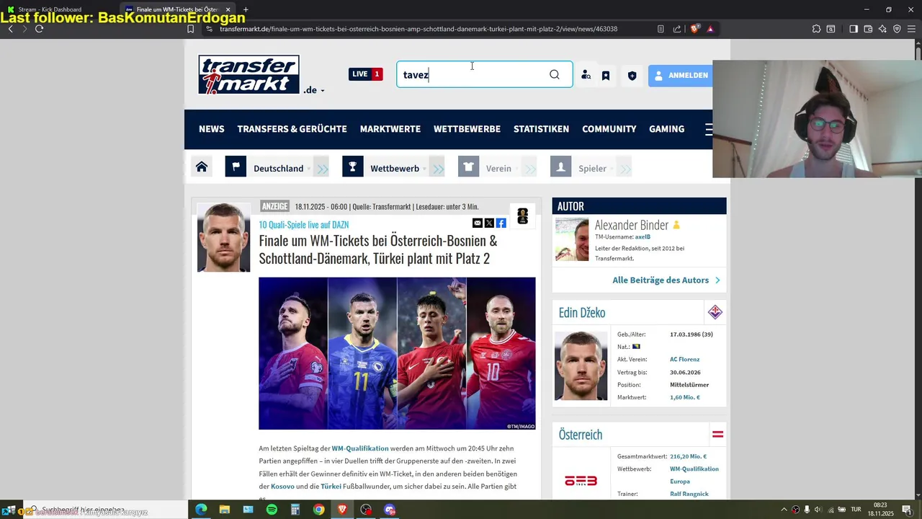Open the Österreich team heading
Viewport: 922px width, 519px height.
[x=581, y=435]
